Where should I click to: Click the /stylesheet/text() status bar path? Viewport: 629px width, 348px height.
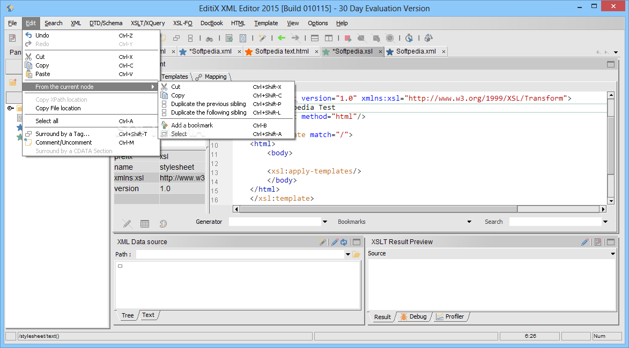coord(39,336)
